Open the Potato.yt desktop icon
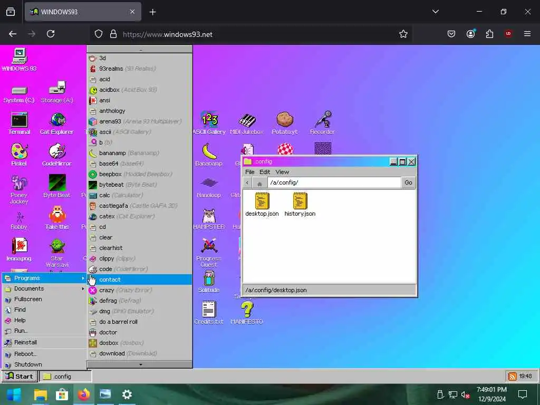 pyautogui.click(x=285, y=123)
